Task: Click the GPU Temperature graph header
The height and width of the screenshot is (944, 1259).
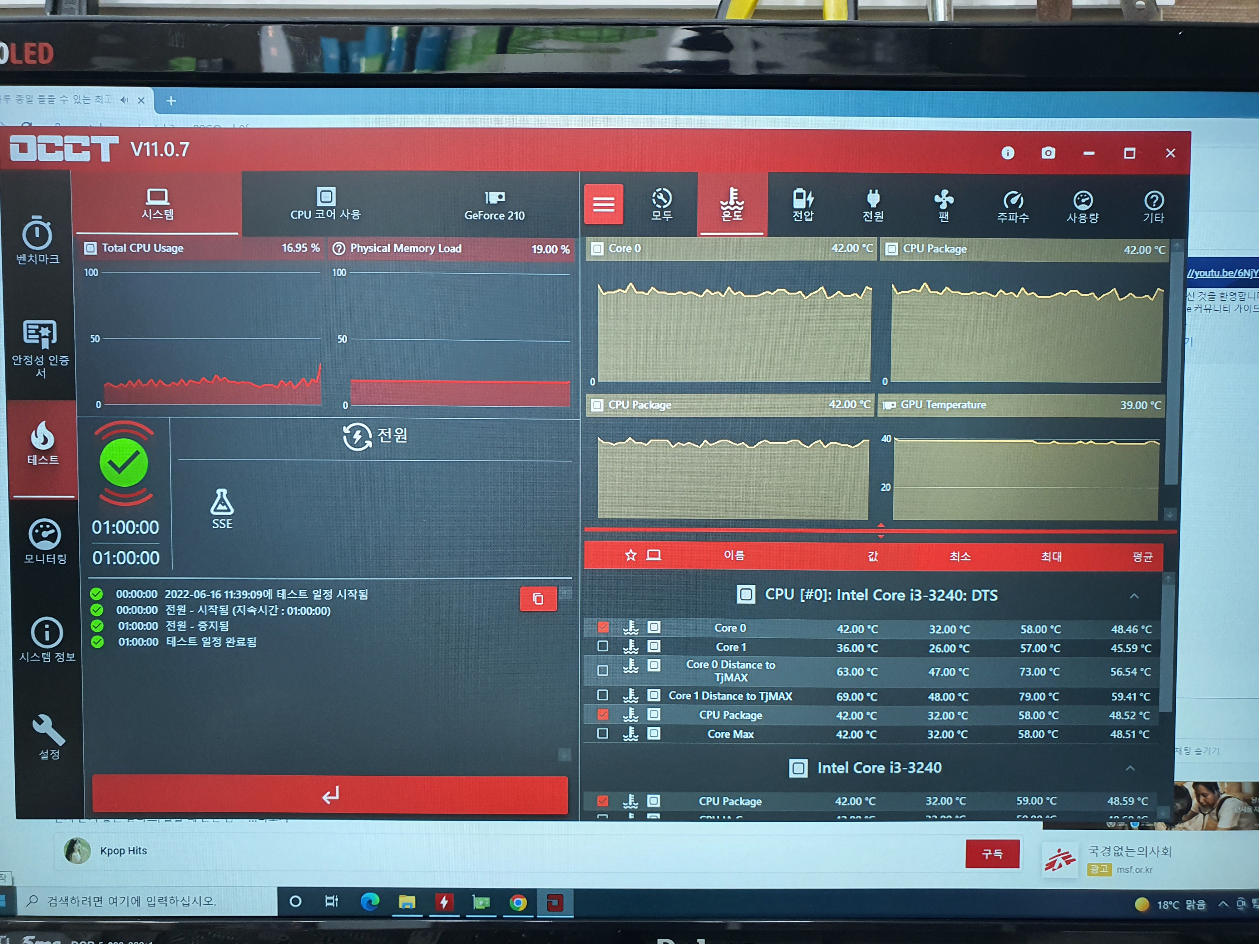Action: click(1021, 405)
